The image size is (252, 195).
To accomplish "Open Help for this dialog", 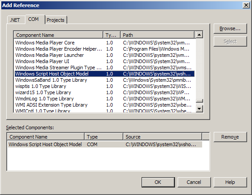I will click(230, 182).
